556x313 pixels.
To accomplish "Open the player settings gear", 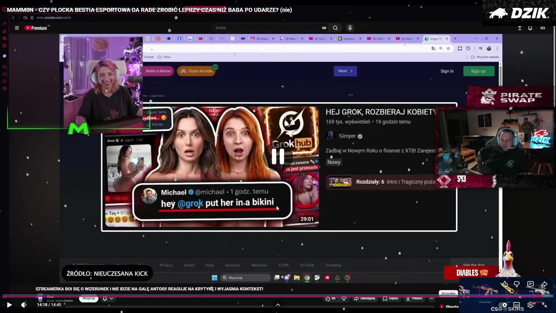I will [530, 305].
